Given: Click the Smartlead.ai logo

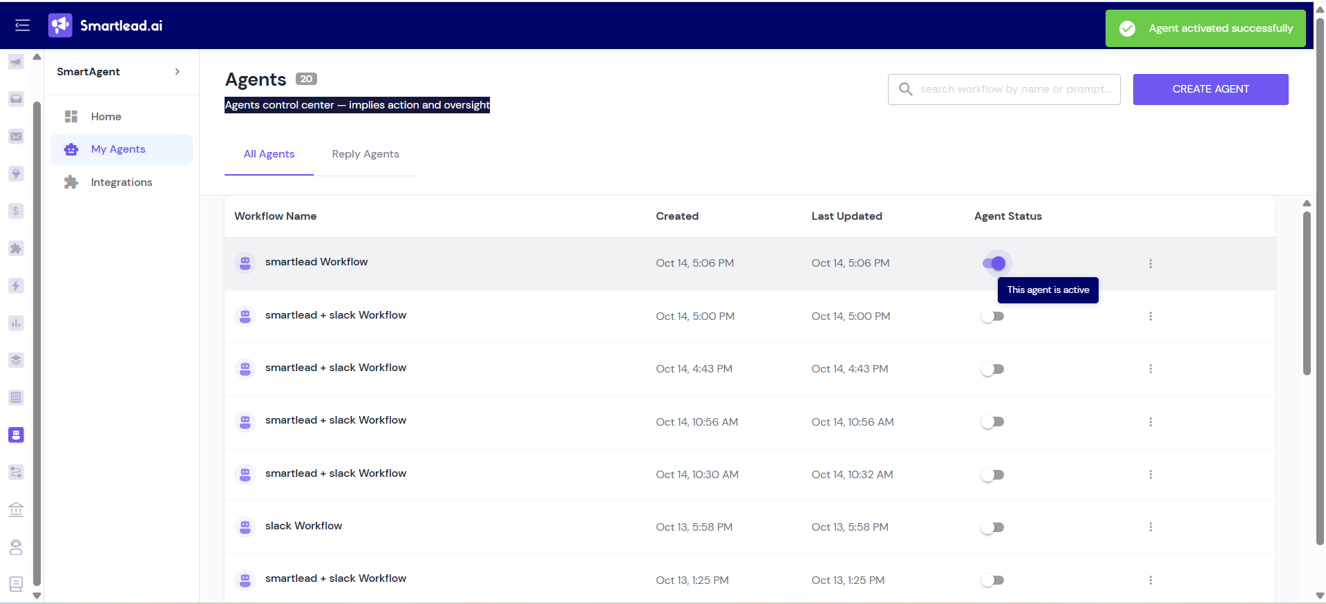Looking at the screenshot, I should (x=105, y=26).
